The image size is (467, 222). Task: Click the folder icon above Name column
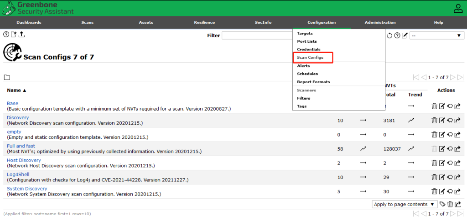(x=7, y=77)
